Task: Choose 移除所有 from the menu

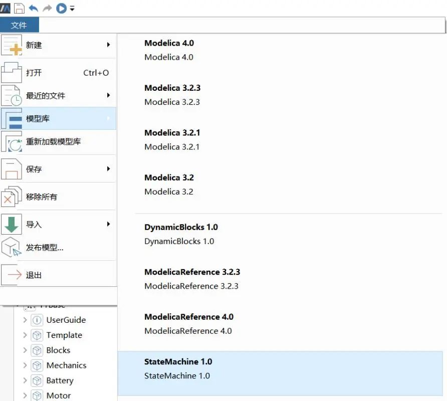Action: (x=58, y=196)
